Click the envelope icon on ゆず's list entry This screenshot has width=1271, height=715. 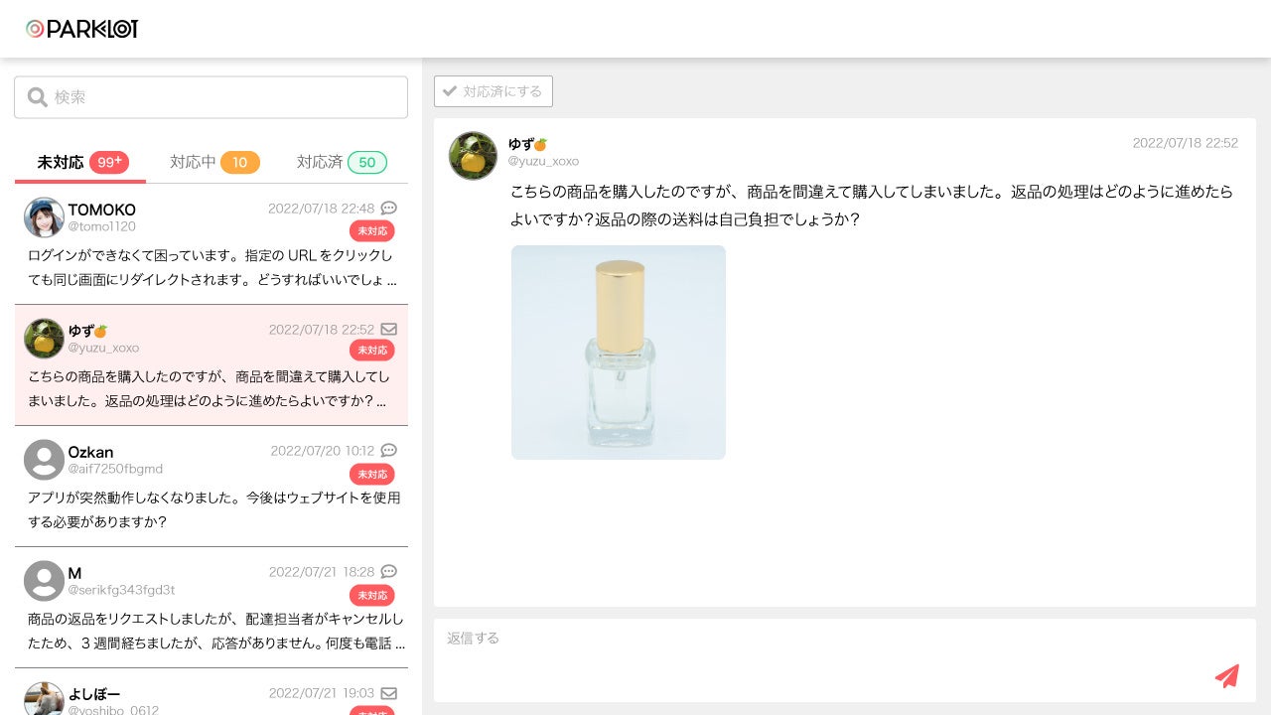point(389,330)
